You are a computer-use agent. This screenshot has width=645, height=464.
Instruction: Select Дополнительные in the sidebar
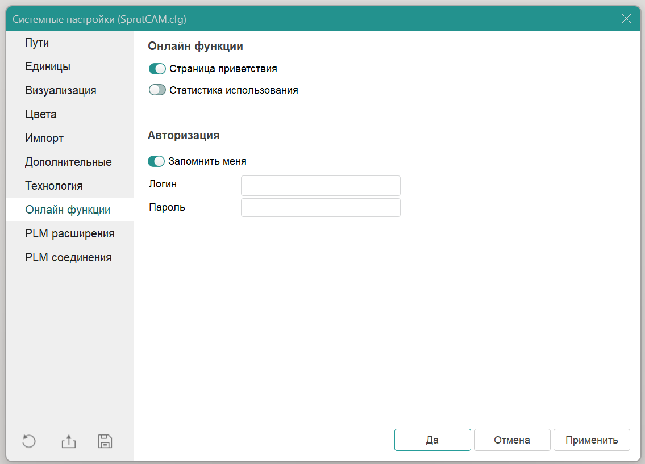click(x=68, y=162)
